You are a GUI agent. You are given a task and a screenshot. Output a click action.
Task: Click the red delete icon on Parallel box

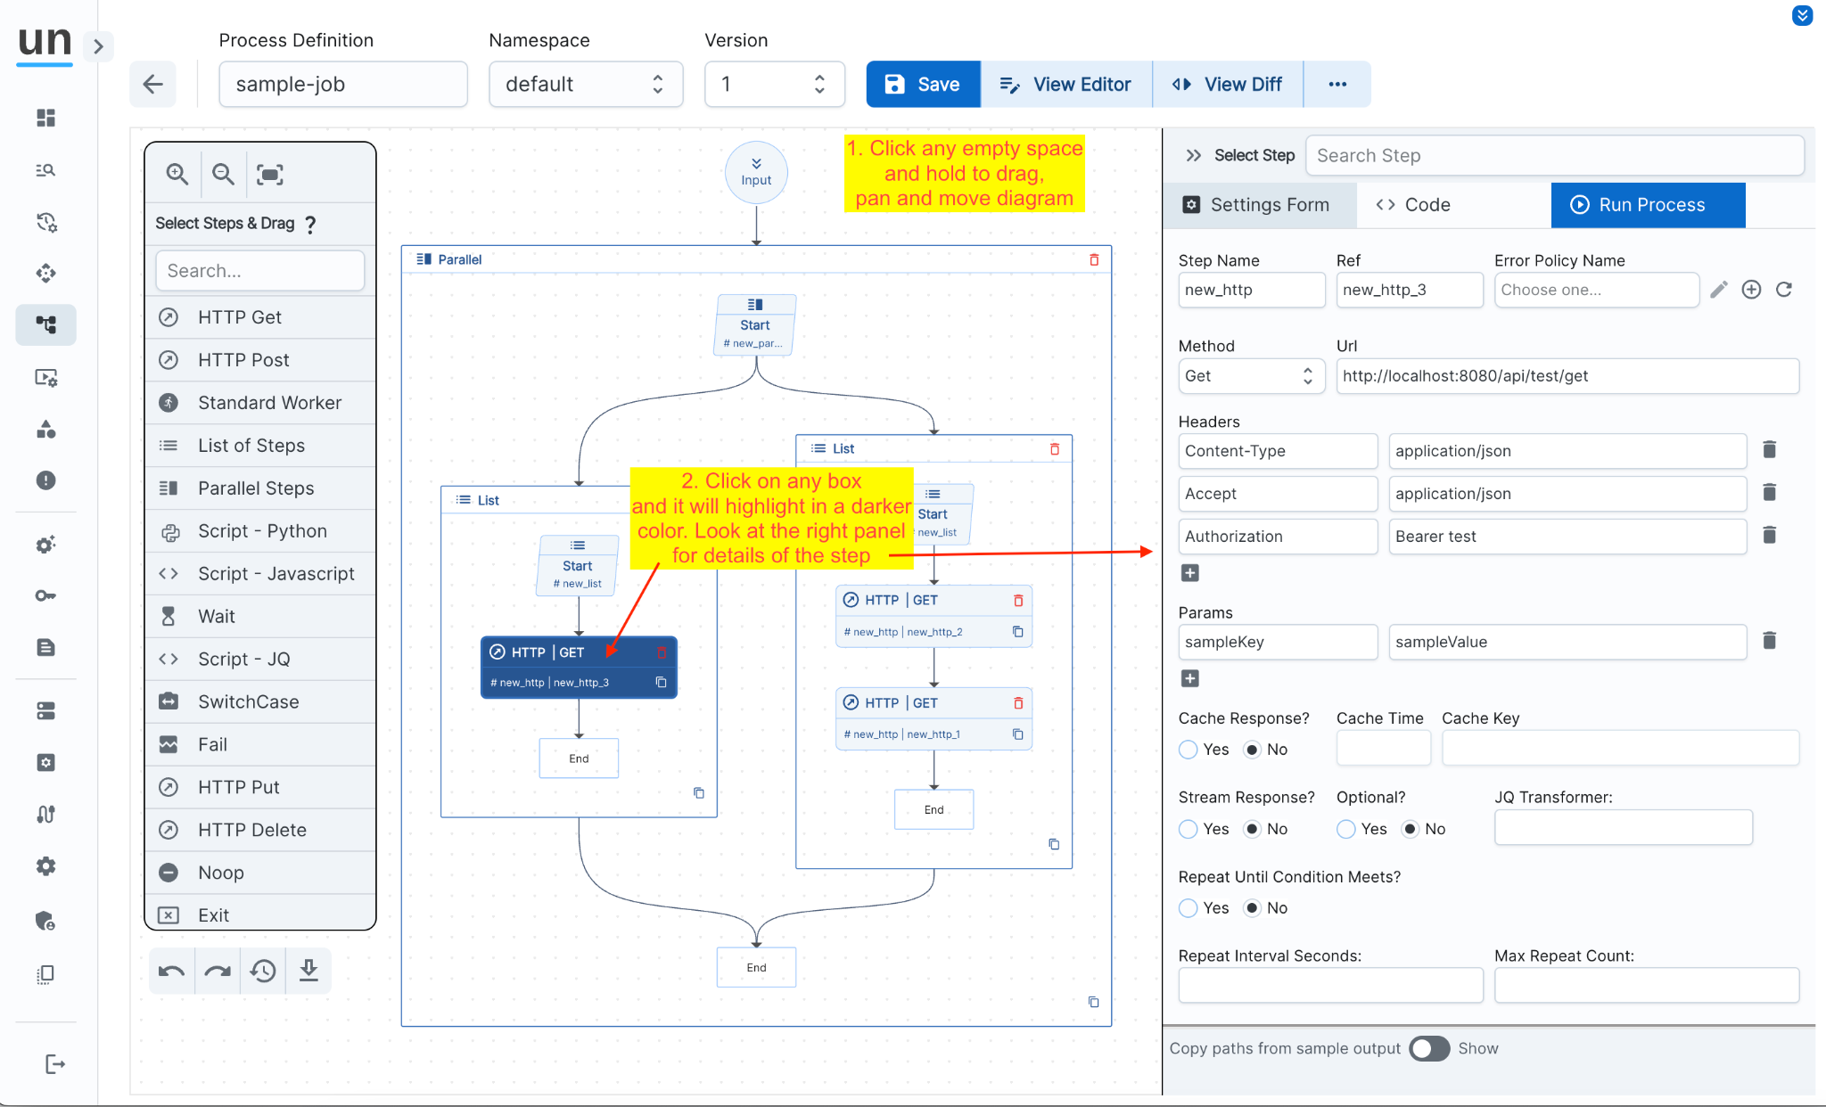[x=1094, y=259]
